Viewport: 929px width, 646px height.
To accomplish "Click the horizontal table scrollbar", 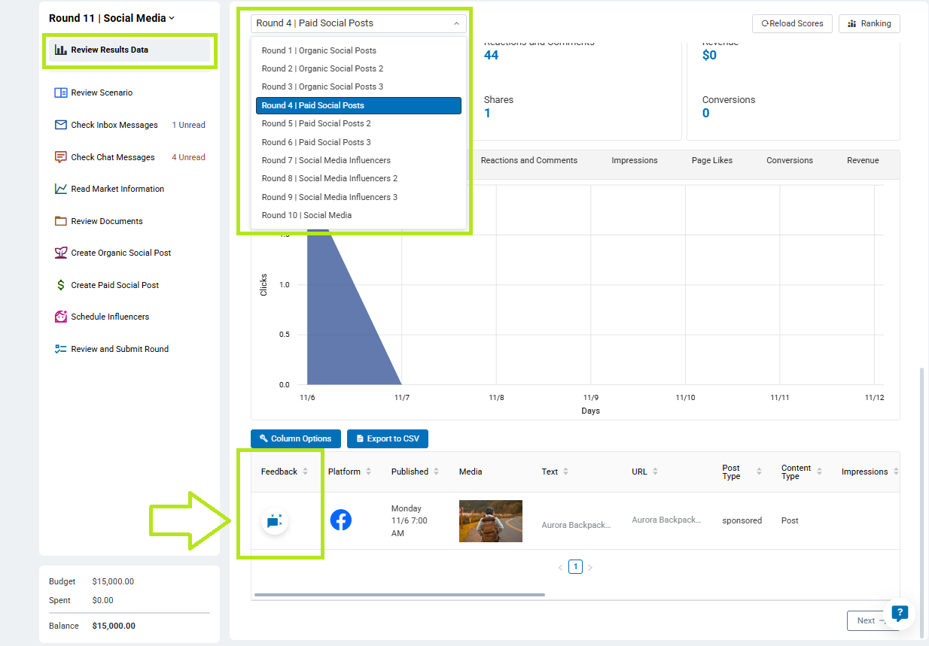I will coord(399,595).
